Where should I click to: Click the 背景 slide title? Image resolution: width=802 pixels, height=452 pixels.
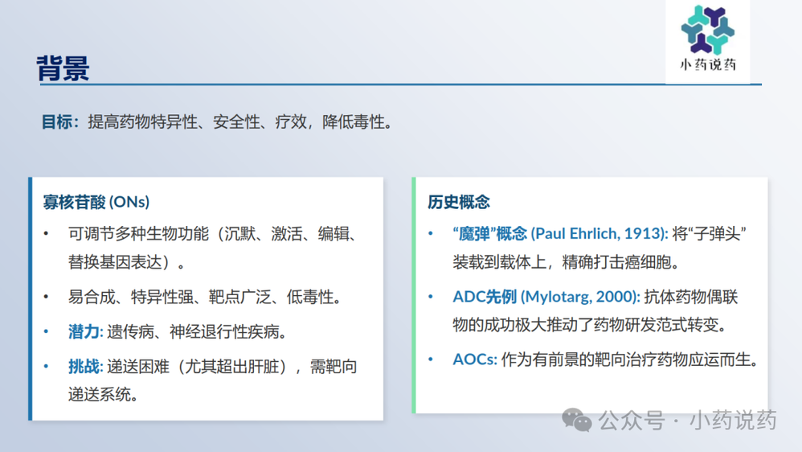pyautogui.click(x=63, y=68)
